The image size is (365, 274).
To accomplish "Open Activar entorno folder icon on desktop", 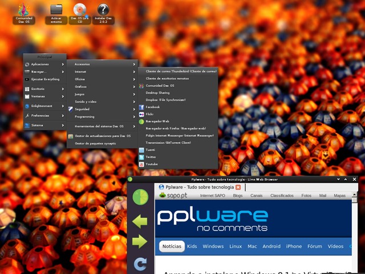I will coord(56,14).
